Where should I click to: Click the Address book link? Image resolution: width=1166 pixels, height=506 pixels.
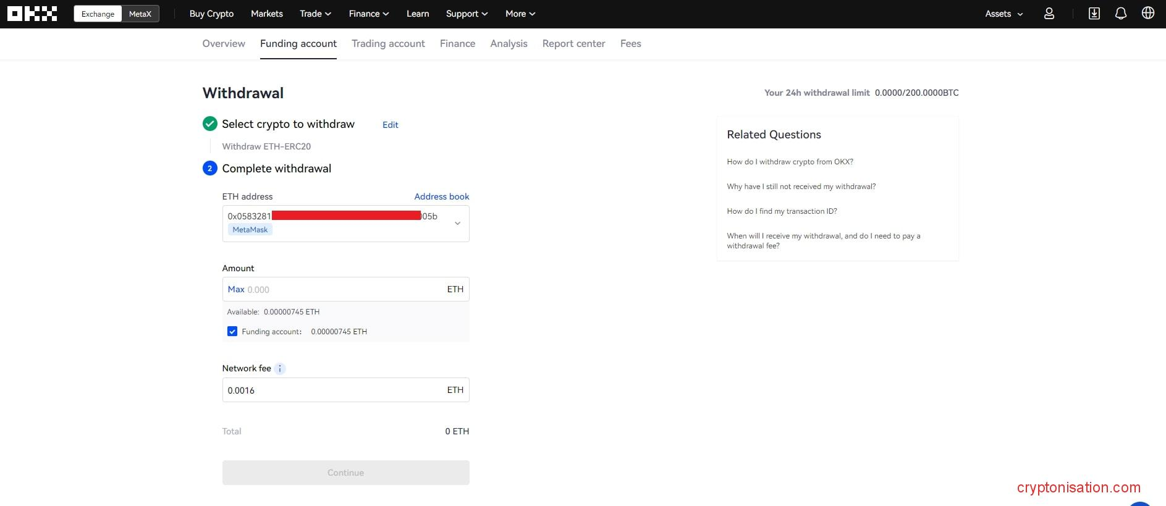[441, 196]
